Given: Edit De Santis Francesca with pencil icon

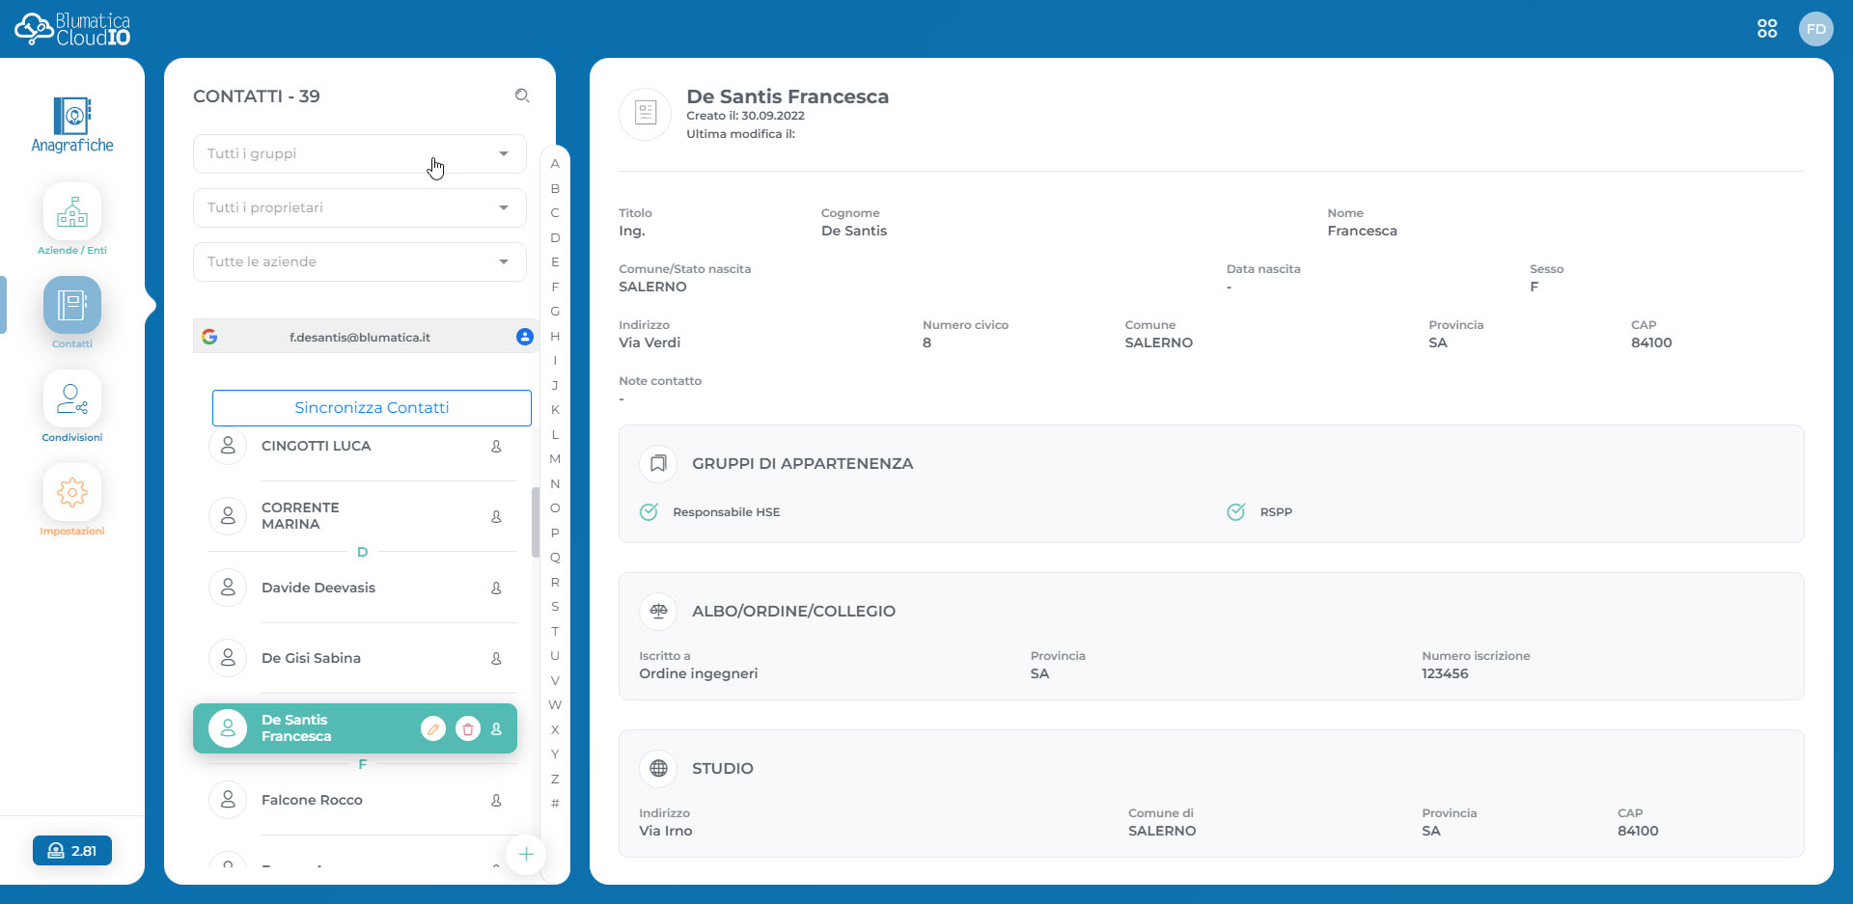Looking at the screenshot, I should tap(433, 729).
